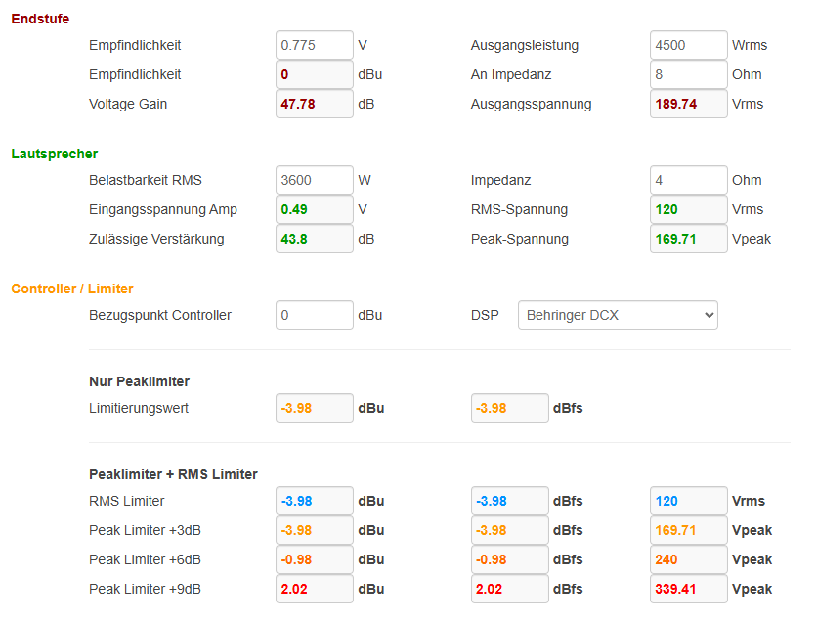Click the Peak Limiter +3dB dBu field

(x=314, y=530)
